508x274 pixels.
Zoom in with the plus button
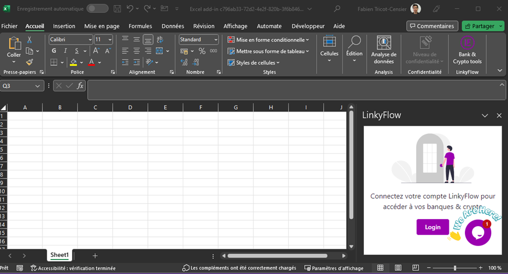[x=481, y=268]
